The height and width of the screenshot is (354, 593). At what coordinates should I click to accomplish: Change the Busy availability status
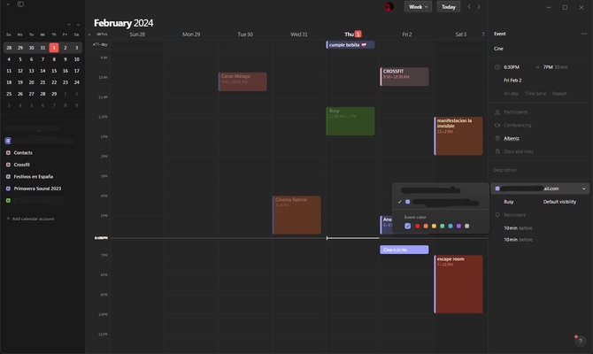[x=509, y=202]
